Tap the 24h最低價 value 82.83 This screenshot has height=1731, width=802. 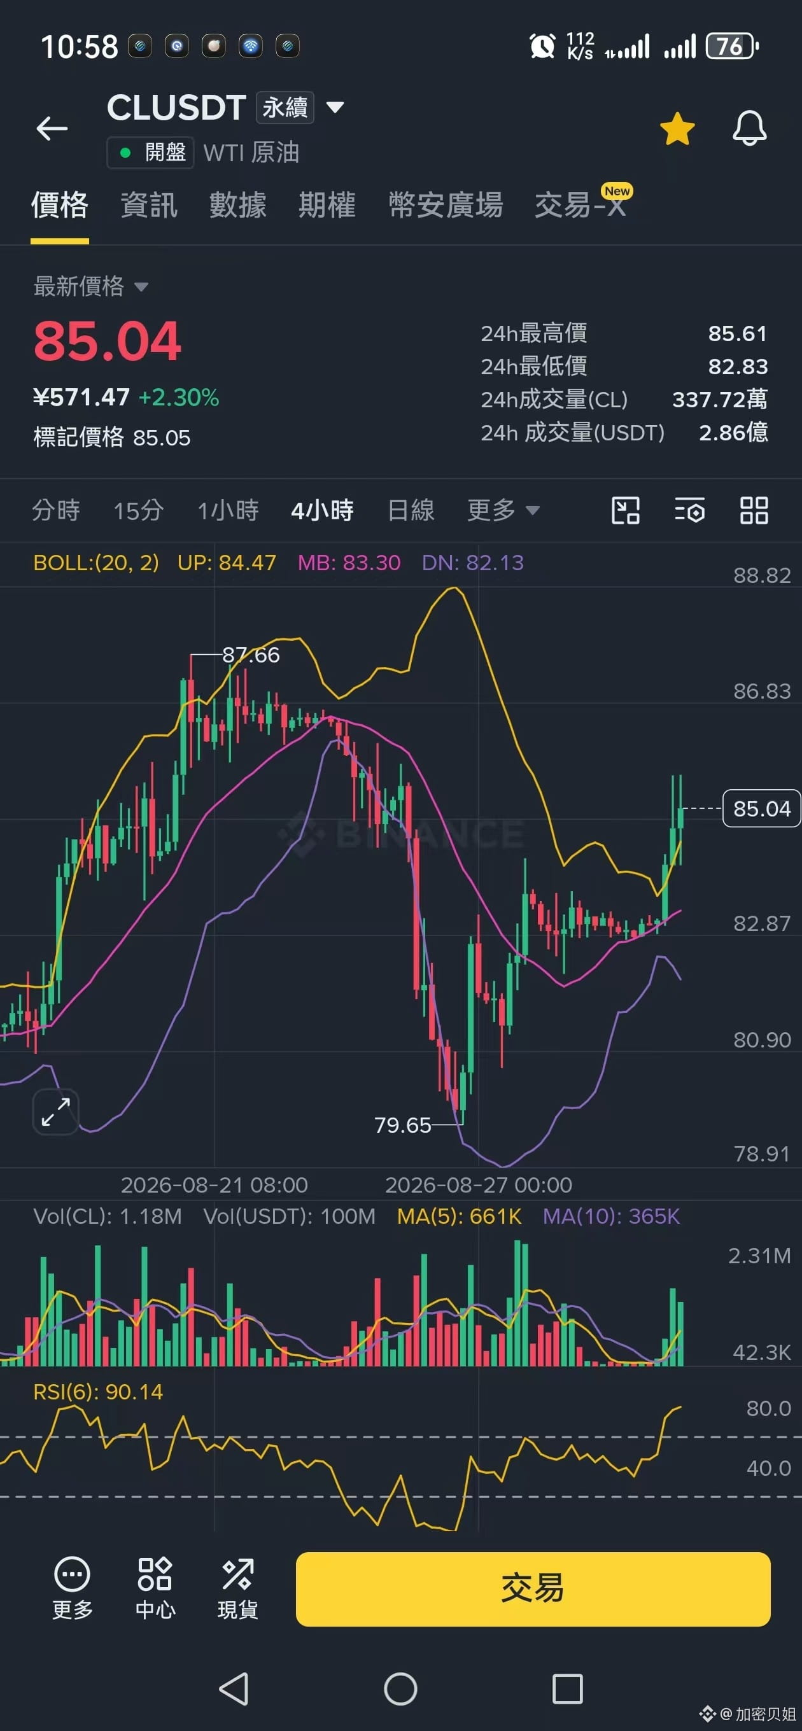(738, 366)
